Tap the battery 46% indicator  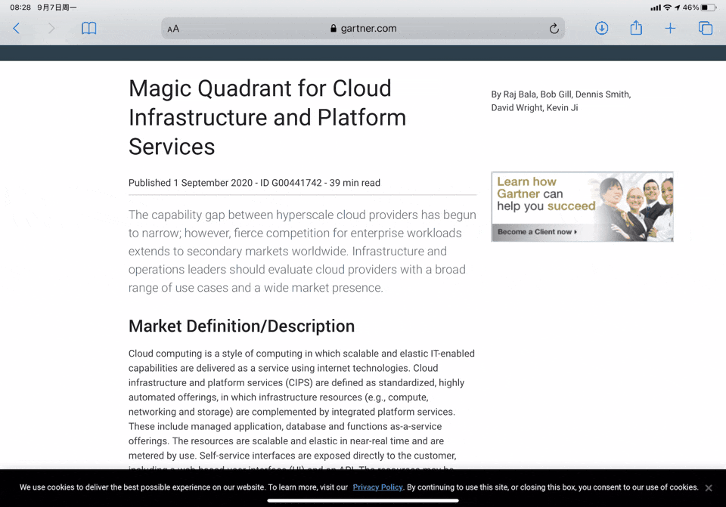click(700, 8)
